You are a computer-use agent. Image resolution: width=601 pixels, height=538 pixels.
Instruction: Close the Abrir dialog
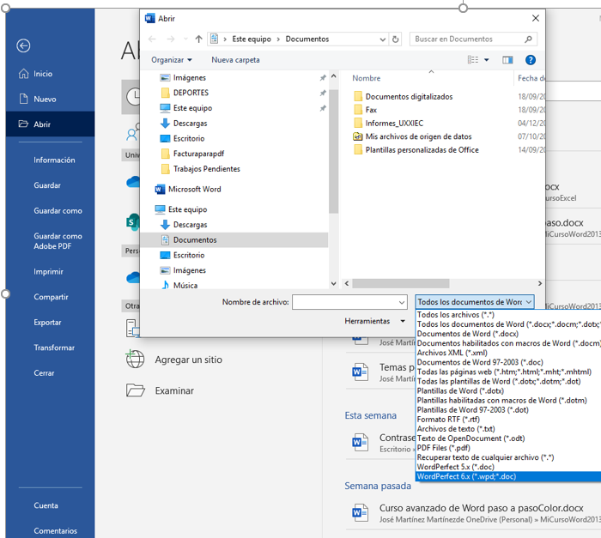click(x=536, y=18)
